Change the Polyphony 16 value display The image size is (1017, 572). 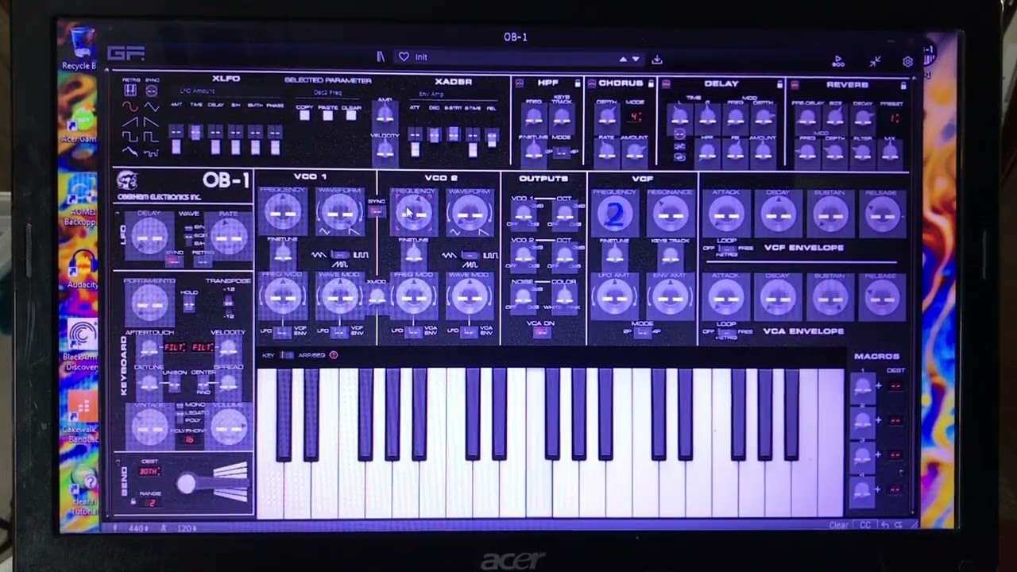(x=190, y=439)
